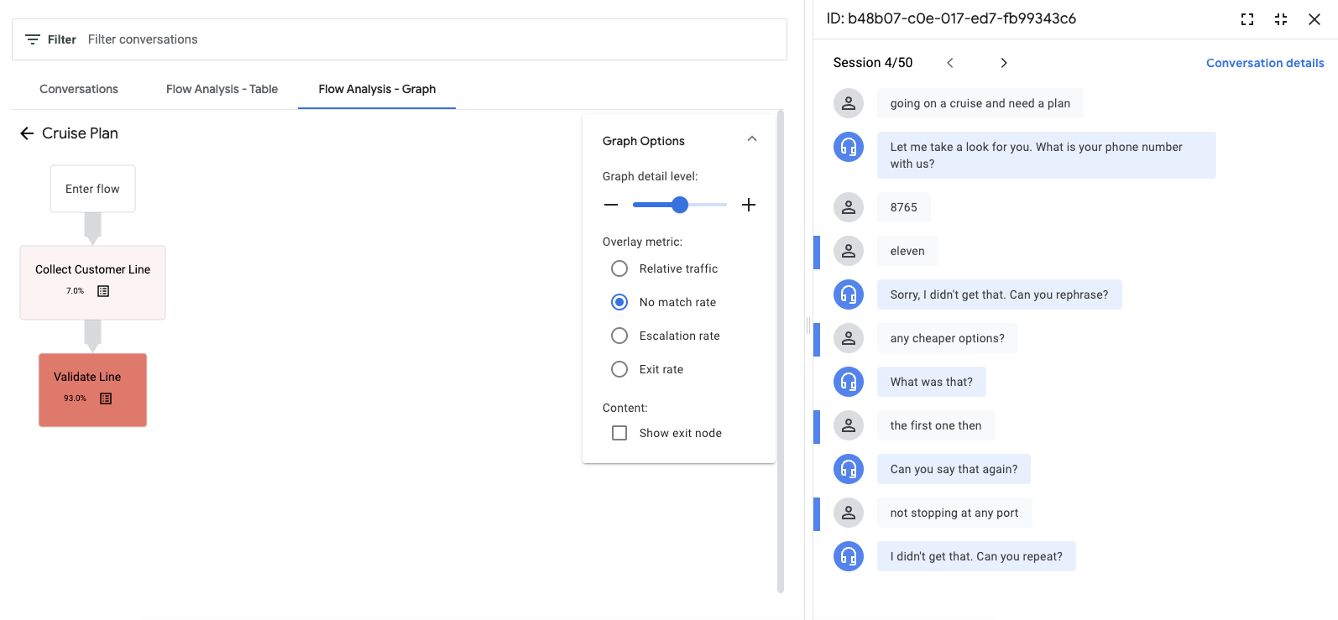1338x620 pixels.
Task: Go to the next session
Action: [1004, 63]
